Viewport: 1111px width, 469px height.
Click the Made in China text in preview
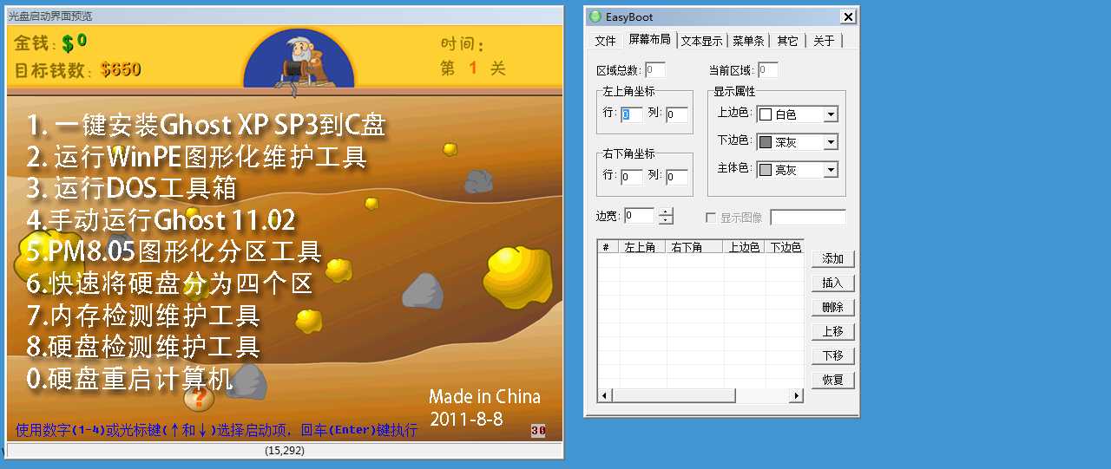(484, 397)
